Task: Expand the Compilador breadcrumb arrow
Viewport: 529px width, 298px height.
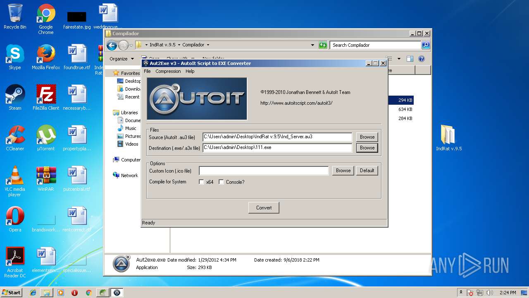Action: [x=208, y=45]
